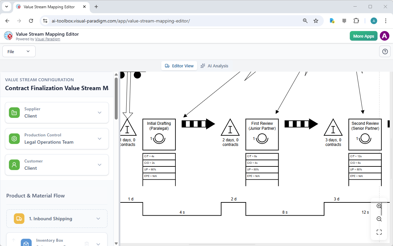Open the Visual Paradigm link
Image resolution: width=393 pixels, height=246 pixels.
47,39
